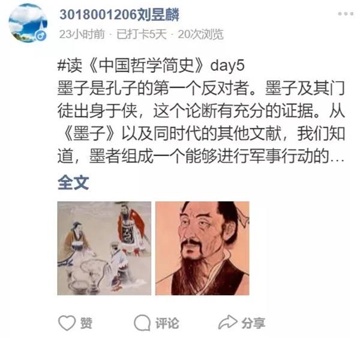The height and width of the screenshot is (338, 360).
Task: Tap the heart icon to like post
Action: click(67, 323)
